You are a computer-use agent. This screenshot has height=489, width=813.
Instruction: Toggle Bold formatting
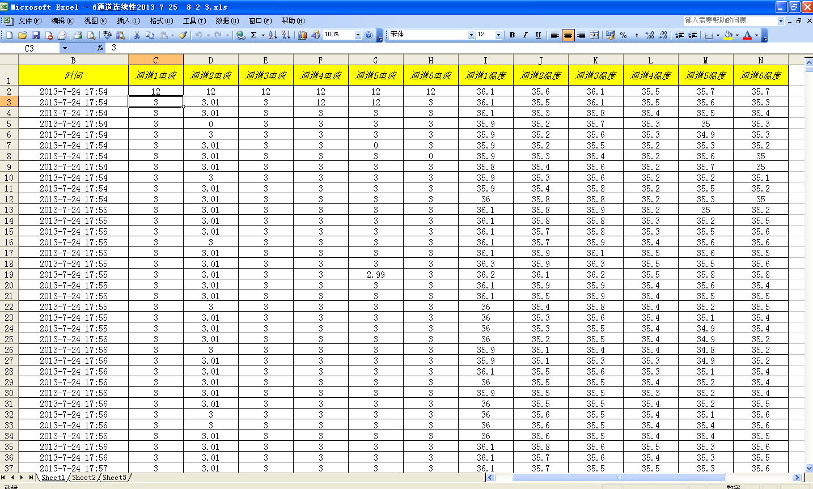pyautogui.click(x=512, y=35)
